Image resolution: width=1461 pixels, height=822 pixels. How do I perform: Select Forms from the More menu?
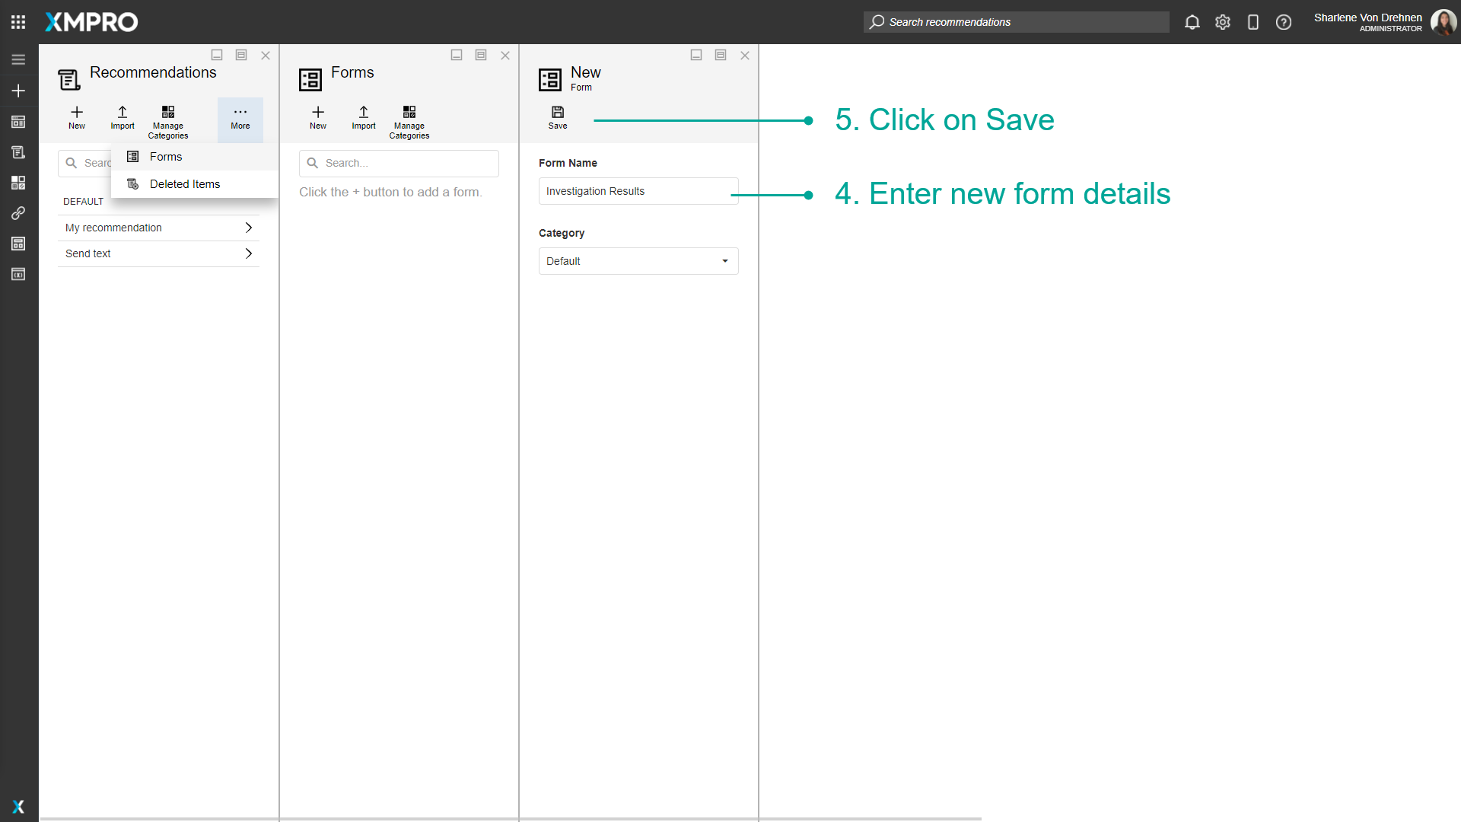coord(167,157)
